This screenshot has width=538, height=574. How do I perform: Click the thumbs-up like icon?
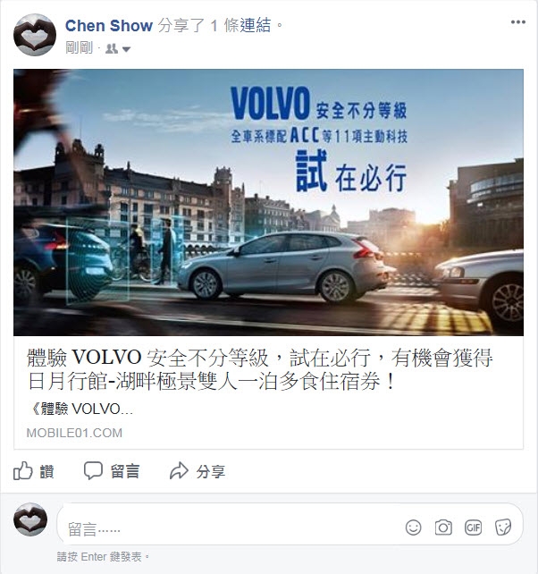[22, 471]
